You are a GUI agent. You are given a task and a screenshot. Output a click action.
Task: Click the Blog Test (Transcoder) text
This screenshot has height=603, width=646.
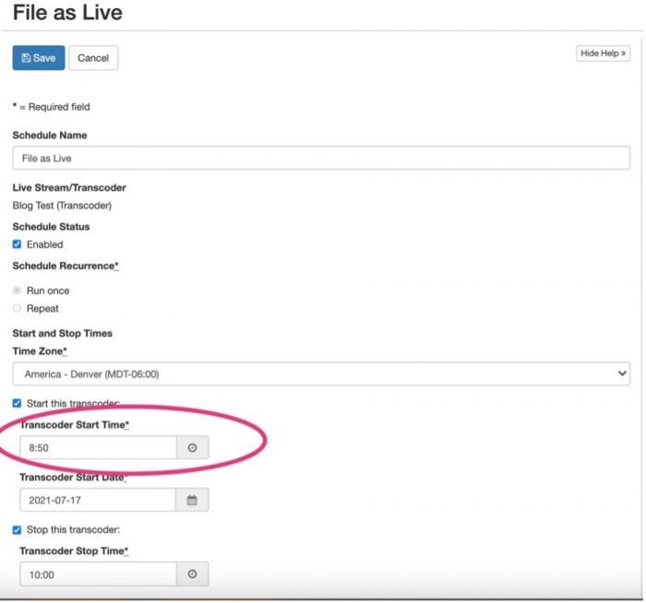[62, 206]
